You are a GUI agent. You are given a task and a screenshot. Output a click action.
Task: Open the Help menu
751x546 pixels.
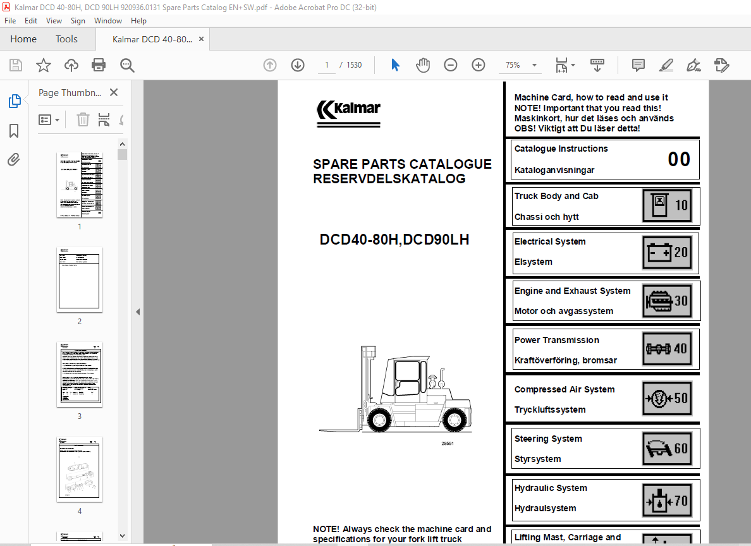tap(138, 21)
